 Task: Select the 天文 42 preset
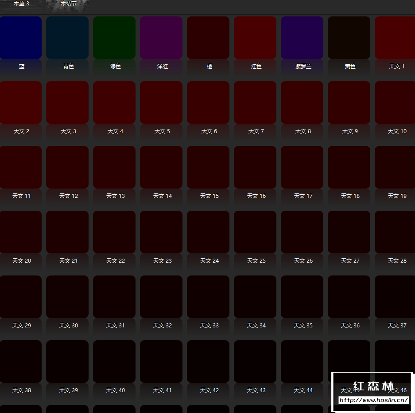pyautogui.click(x=208, y=361)
